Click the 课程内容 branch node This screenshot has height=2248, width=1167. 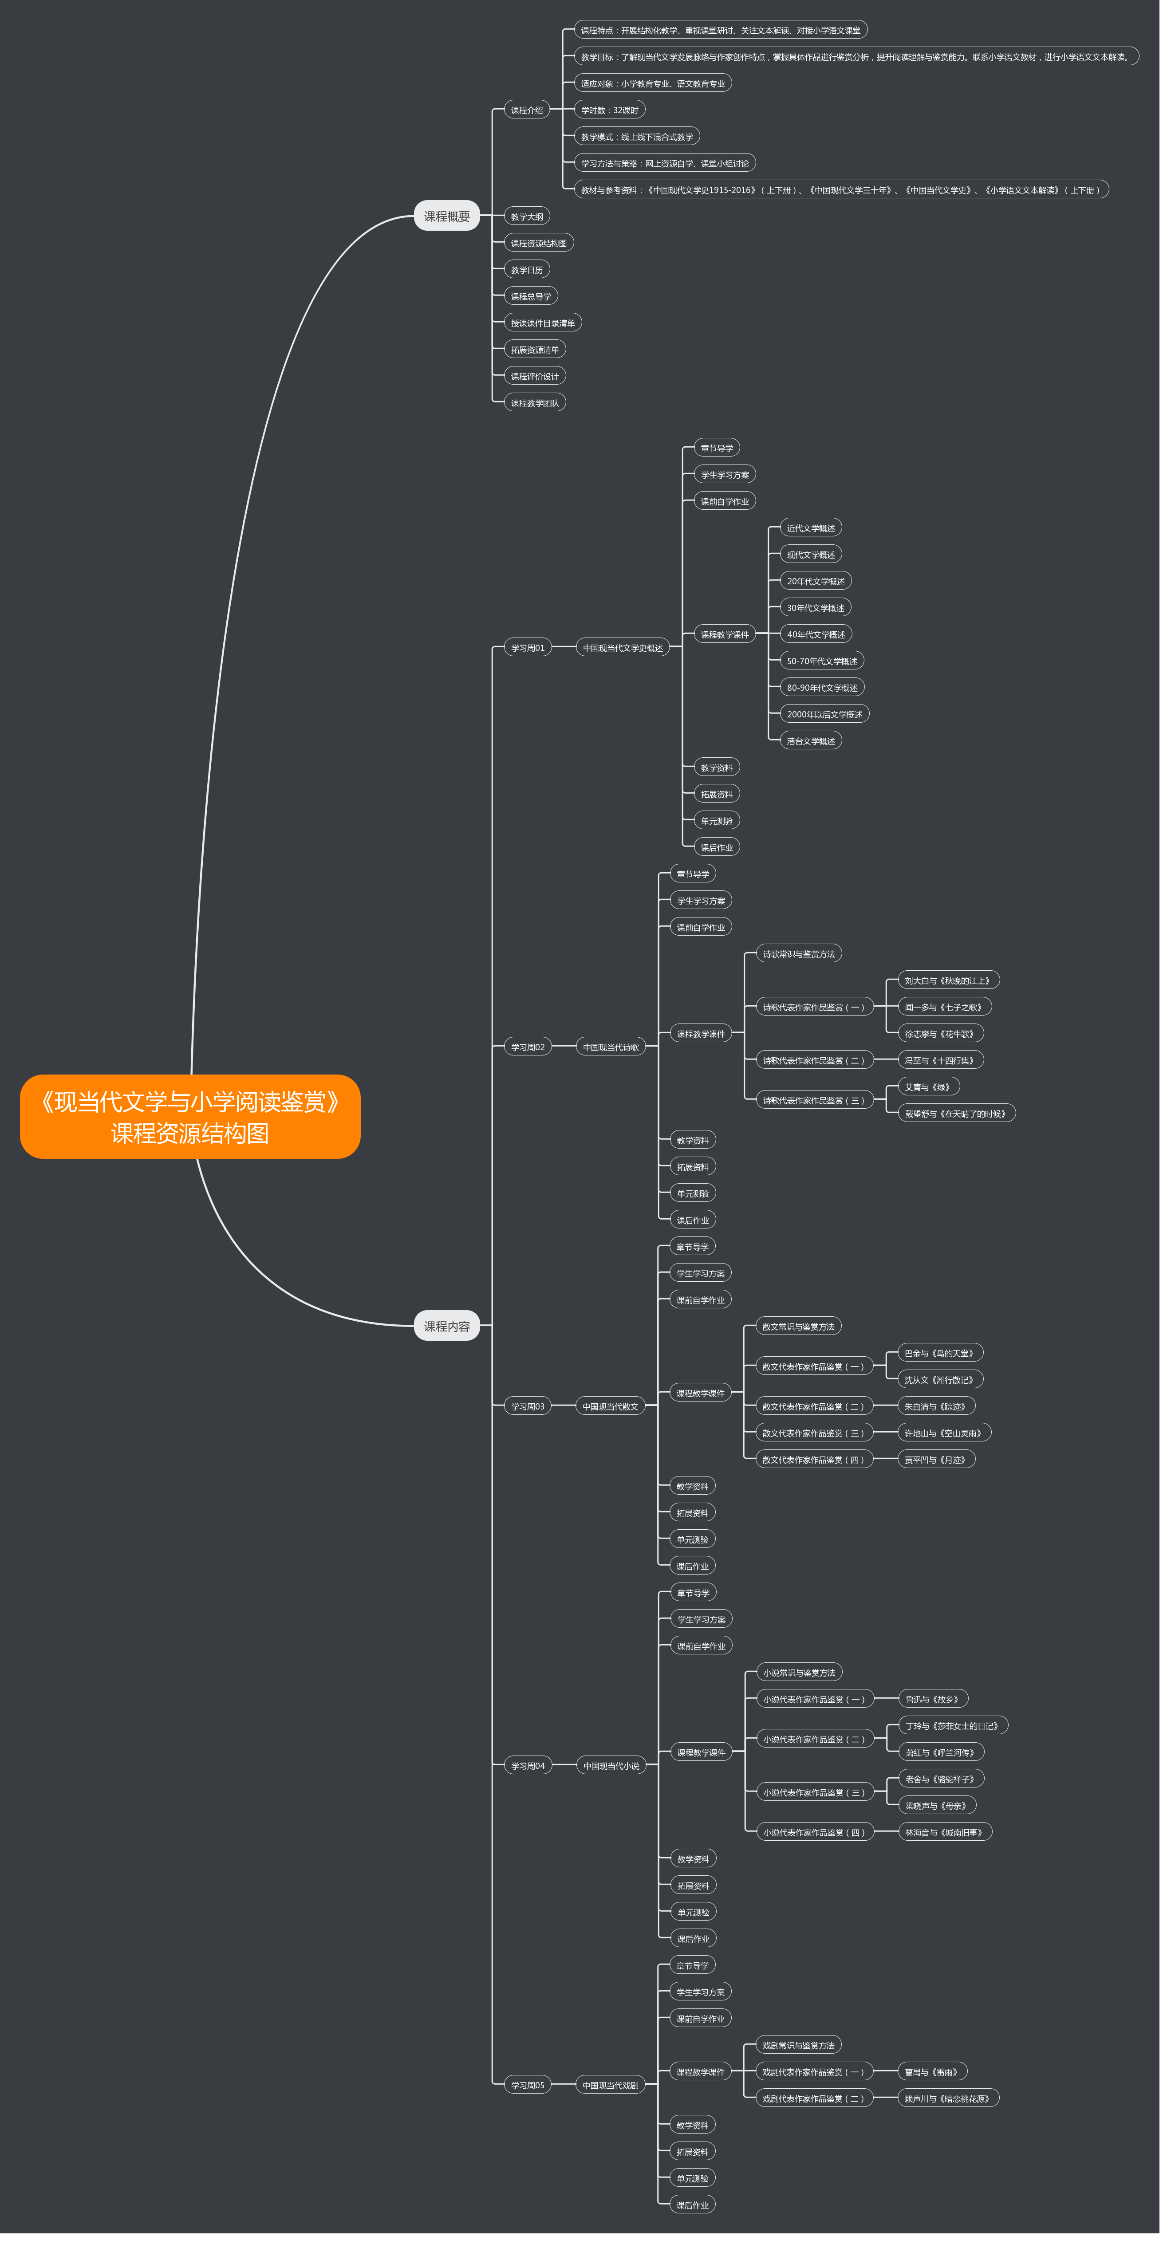pyautogui.click(x=447, y=1326)
